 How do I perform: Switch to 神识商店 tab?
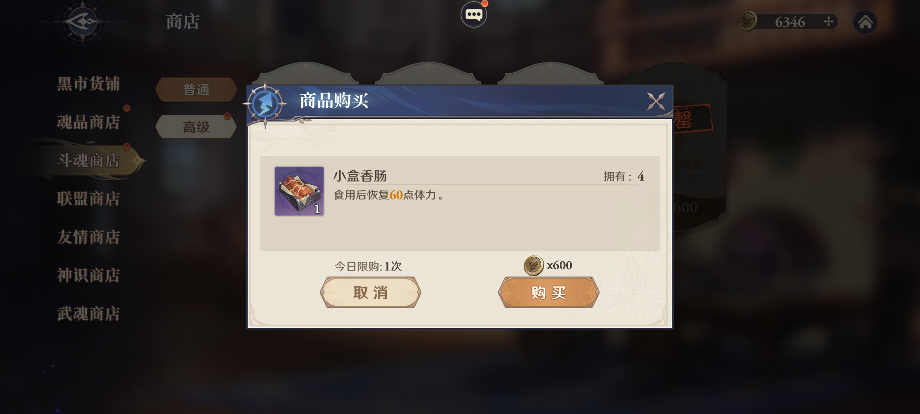(x=89, y=276)
